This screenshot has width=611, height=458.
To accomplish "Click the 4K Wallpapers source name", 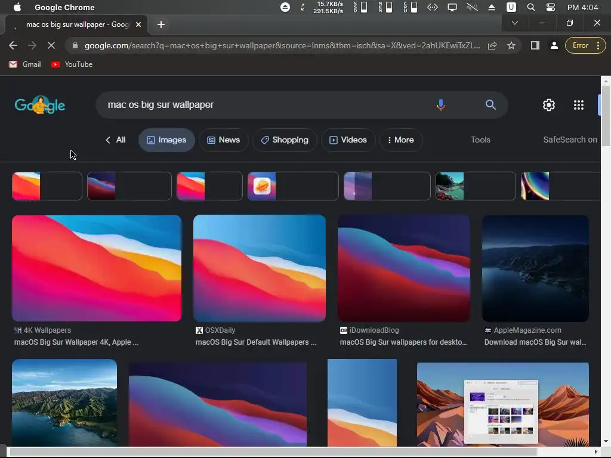I will point(47,330).
